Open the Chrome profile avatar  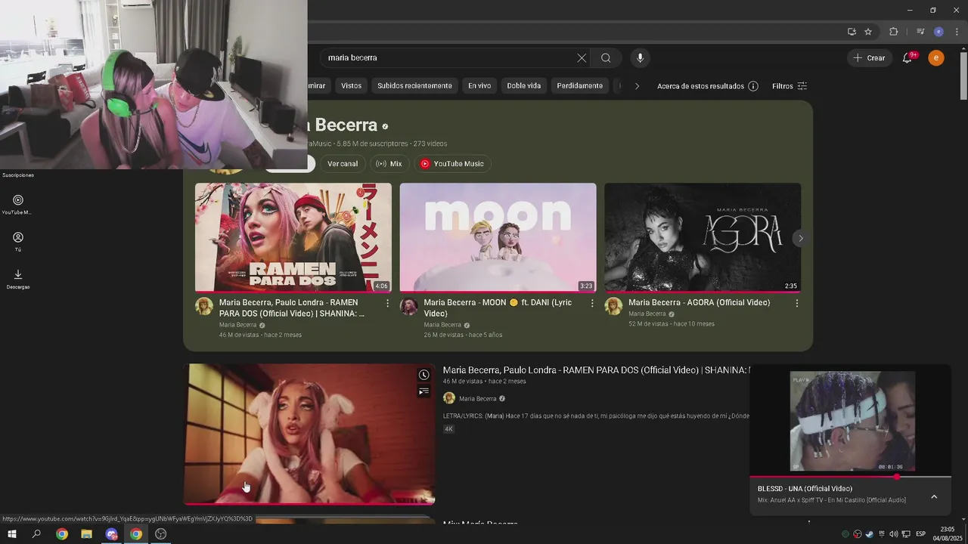coord(939,32)
